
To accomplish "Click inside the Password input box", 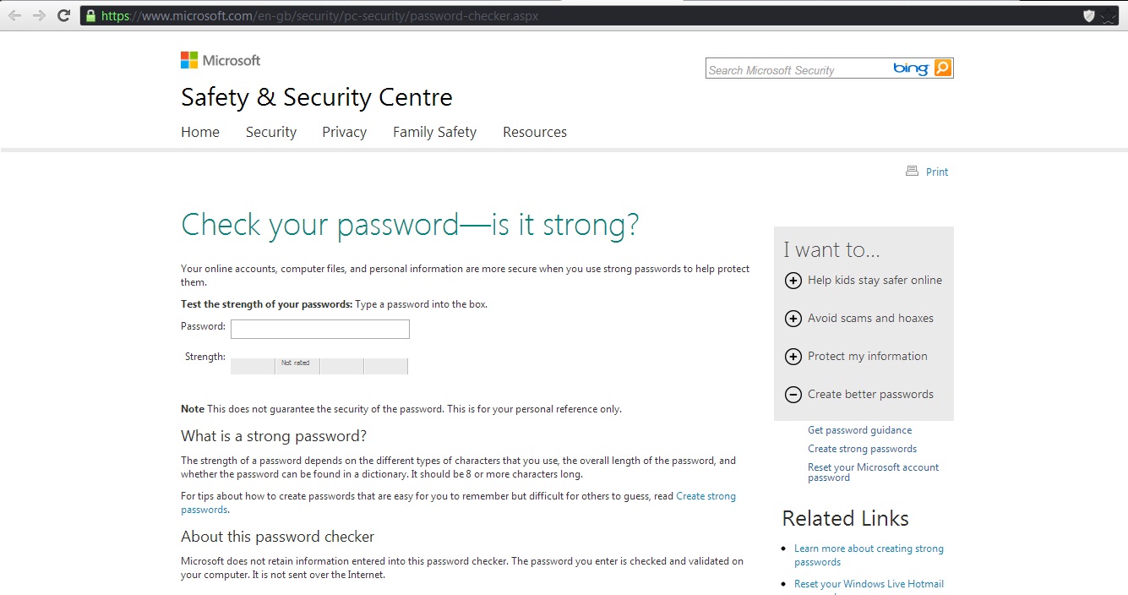I will pos(319,329).
